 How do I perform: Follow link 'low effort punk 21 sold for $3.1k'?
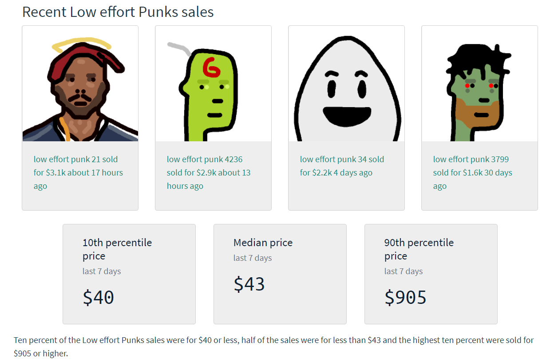[78, 173]
